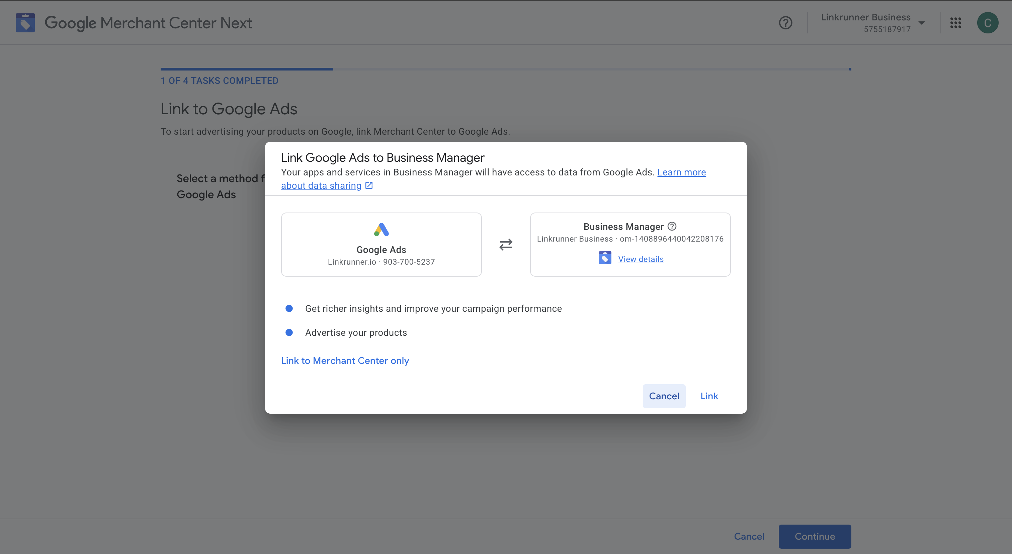Click the page-level Cancel beside Continue
Screen dimensions: 1012x554
click(x=749, y=536)
